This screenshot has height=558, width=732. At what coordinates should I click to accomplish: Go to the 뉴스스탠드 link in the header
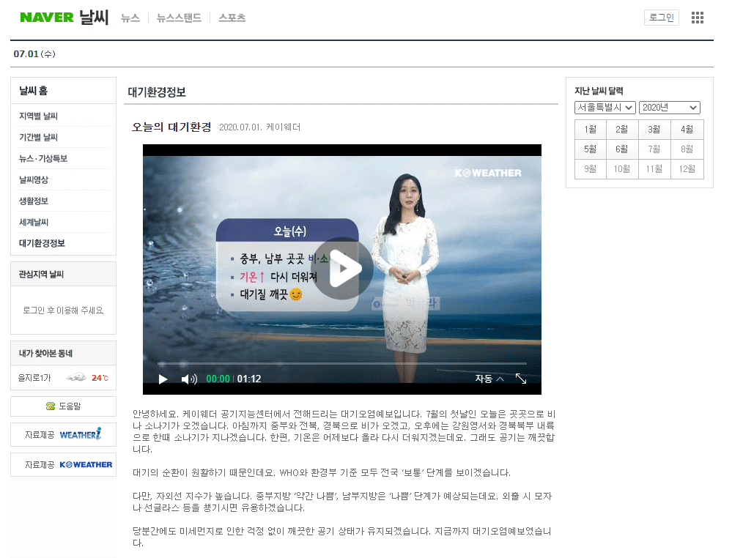[179, 18]
